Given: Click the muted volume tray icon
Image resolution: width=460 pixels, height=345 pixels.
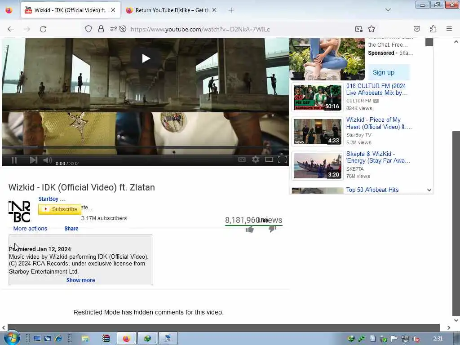Looking at the screenshot, I should (416, 339).
